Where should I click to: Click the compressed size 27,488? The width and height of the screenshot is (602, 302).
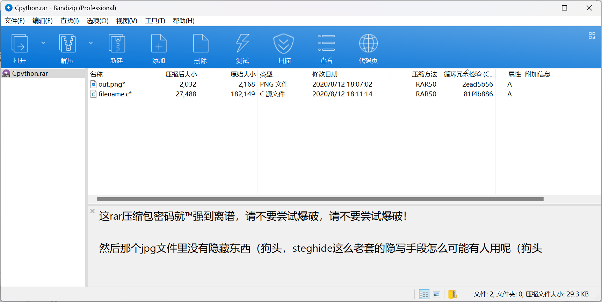pyautogui.click(x=186, y=94)
